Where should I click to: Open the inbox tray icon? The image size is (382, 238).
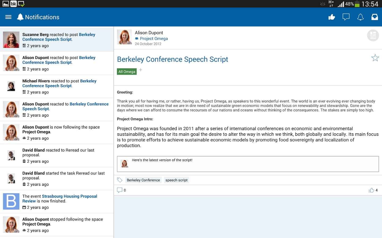(375, 17)
